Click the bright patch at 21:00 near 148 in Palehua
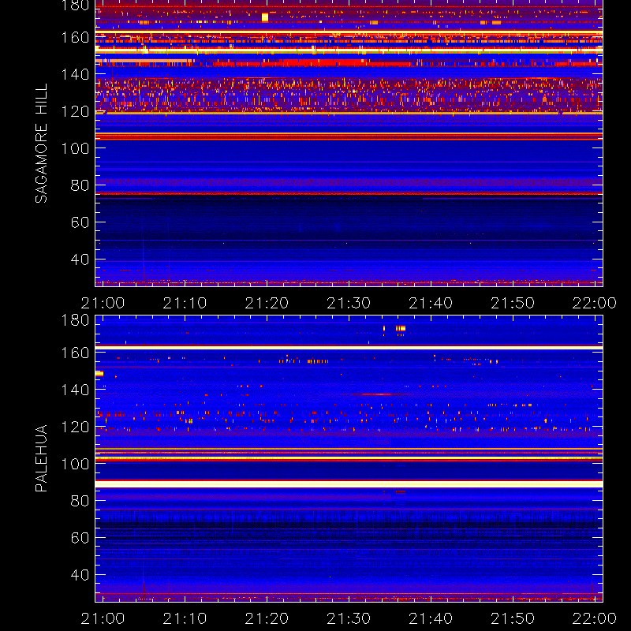The height and width of the screenshot is (631, 631). pyautogui.click(x=99, y=374)
